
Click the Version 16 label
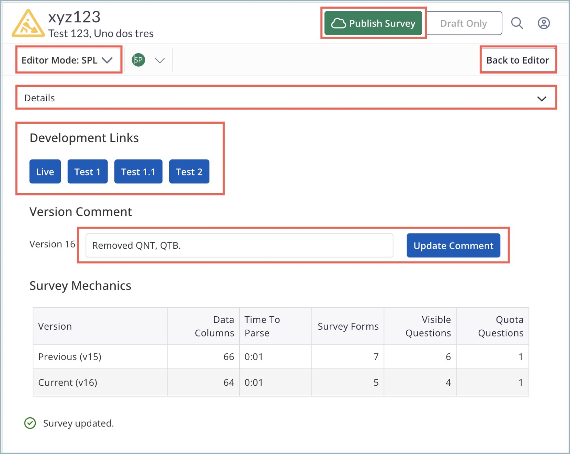pyautogui.click(x=52, y=244)
